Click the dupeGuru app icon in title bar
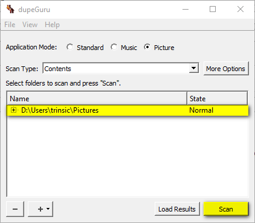 (x=10, y=9)
